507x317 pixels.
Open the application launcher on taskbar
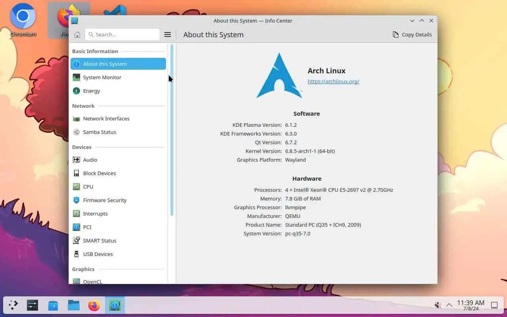point(13,305)
